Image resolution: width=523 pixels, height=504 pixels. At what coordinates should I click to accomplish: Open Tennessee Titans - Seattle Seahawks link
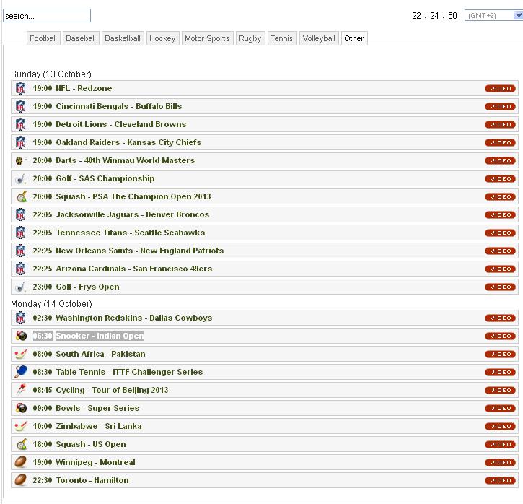pos(131,233)
